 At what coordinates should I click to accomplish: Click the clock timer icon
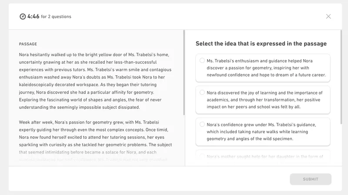click(23, 17)
